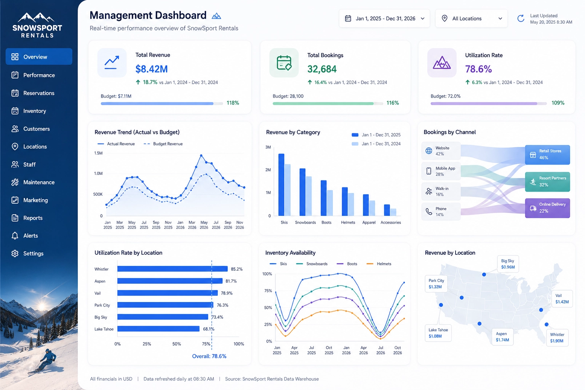The image size is (585, 390).
Task: Click the Utilization Rate mountain icon
Action: point(442,63)
